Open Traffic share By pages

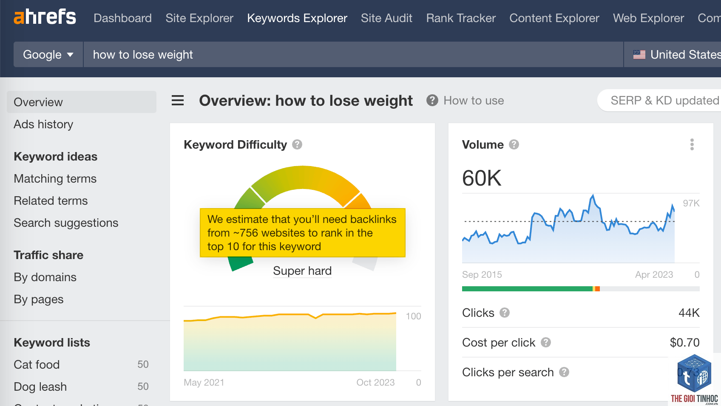click(39, 299)
